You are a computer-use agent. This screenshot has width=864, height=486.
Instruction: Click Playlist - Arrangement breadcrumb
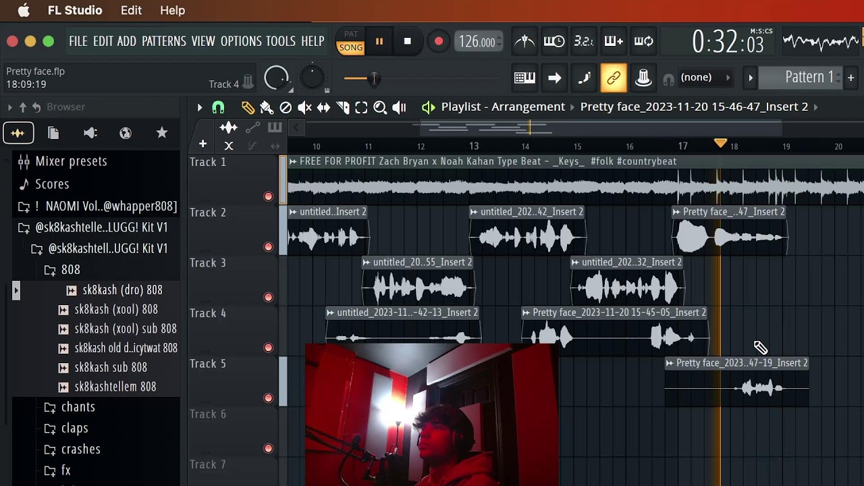503,107
